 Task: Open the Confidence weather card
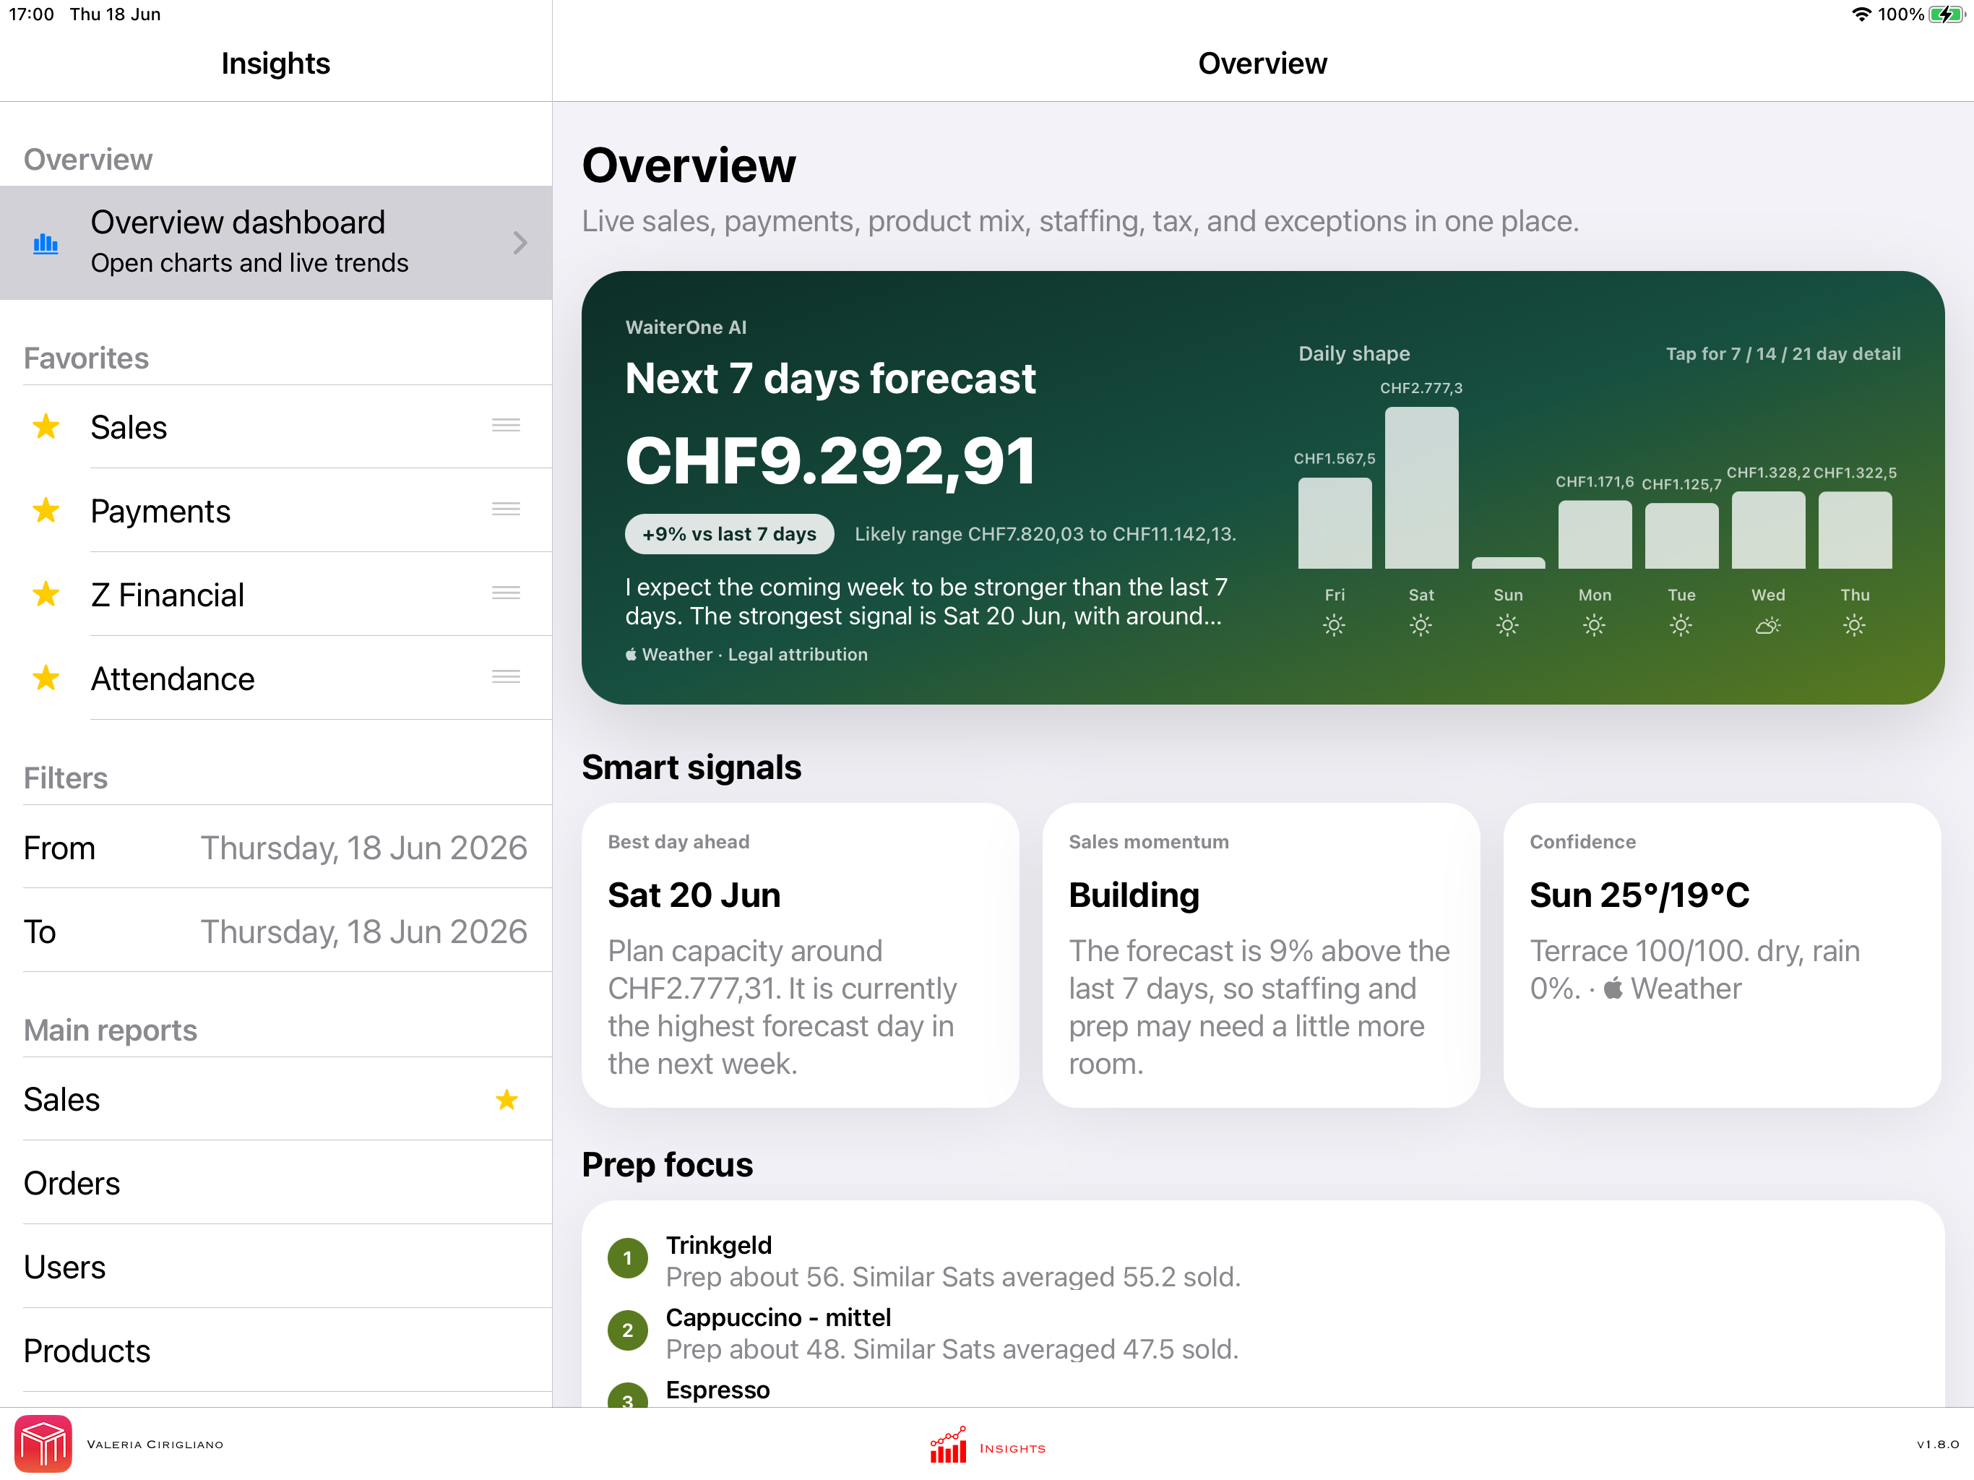click(1723, 956)
